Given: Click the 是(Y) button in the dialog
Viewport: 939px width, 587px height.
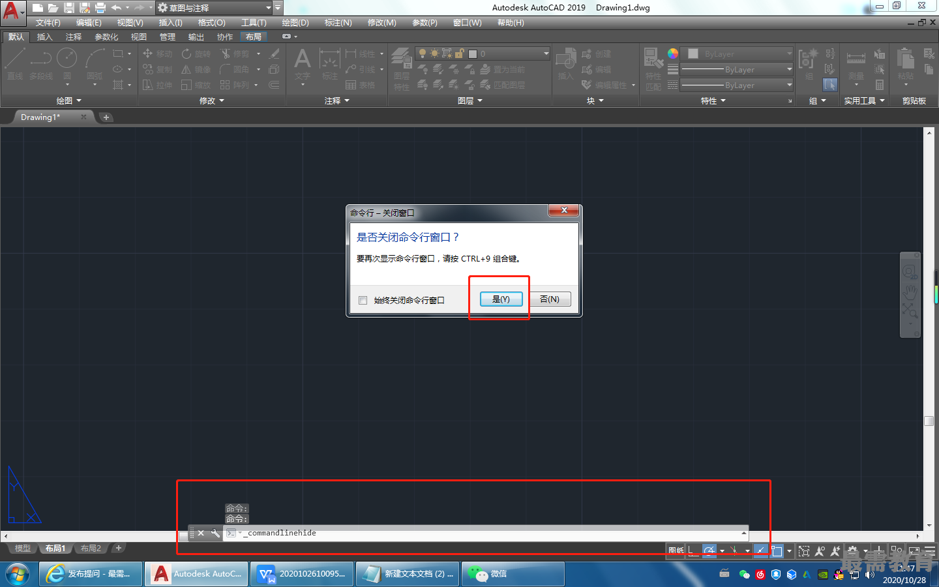Looking at the screenshot, I should (501, 299).
